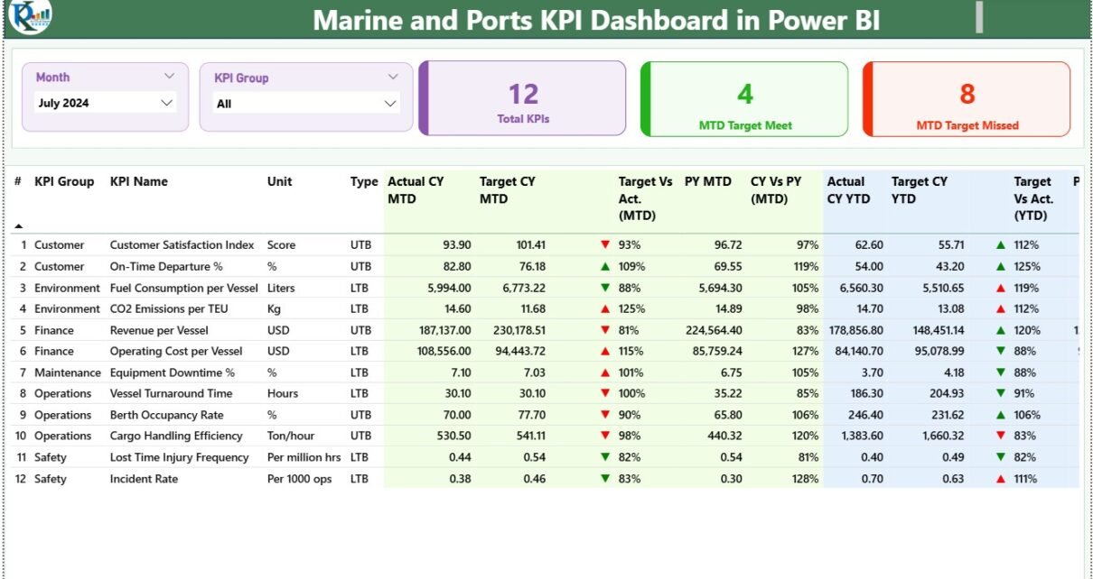Open the KPI Group dropdown showing All
The height and width of the screenshot is (579, 1093).
(x=306, y=104)
